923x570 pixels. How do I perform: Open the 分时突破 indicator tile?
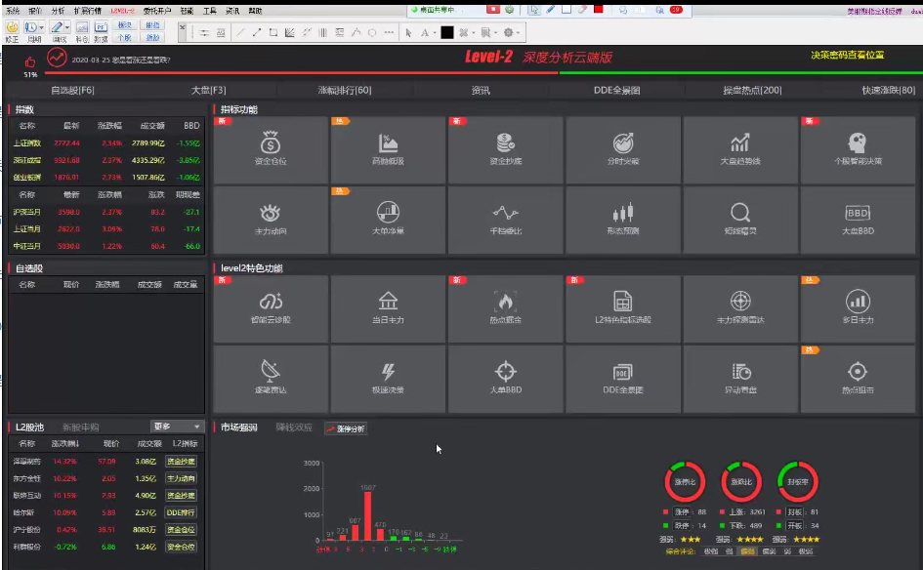(x=623, y=150)
